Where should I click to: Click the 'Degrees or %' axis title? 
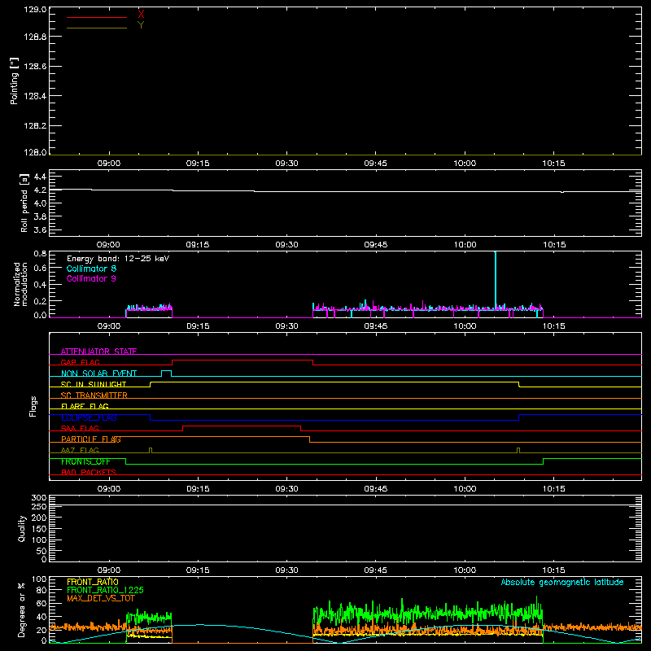tap(21, 609)
